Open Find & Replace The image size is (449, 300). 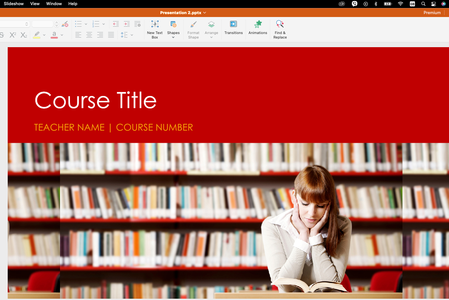pyautogui.click(x=280, y=30)
